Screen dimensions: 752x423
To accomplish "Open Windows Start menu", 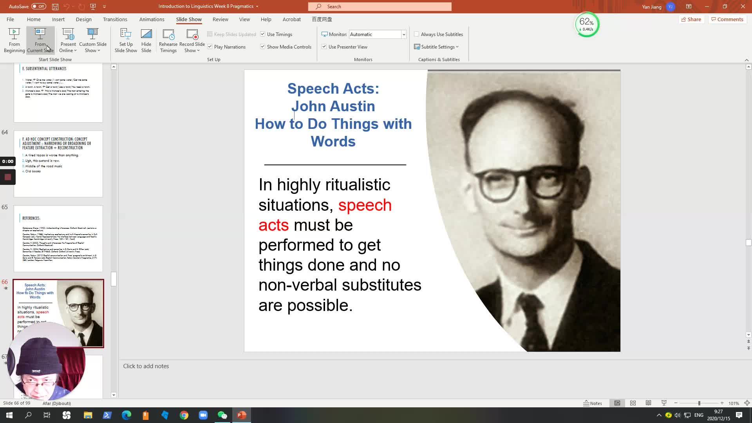I will pos(9,415).
